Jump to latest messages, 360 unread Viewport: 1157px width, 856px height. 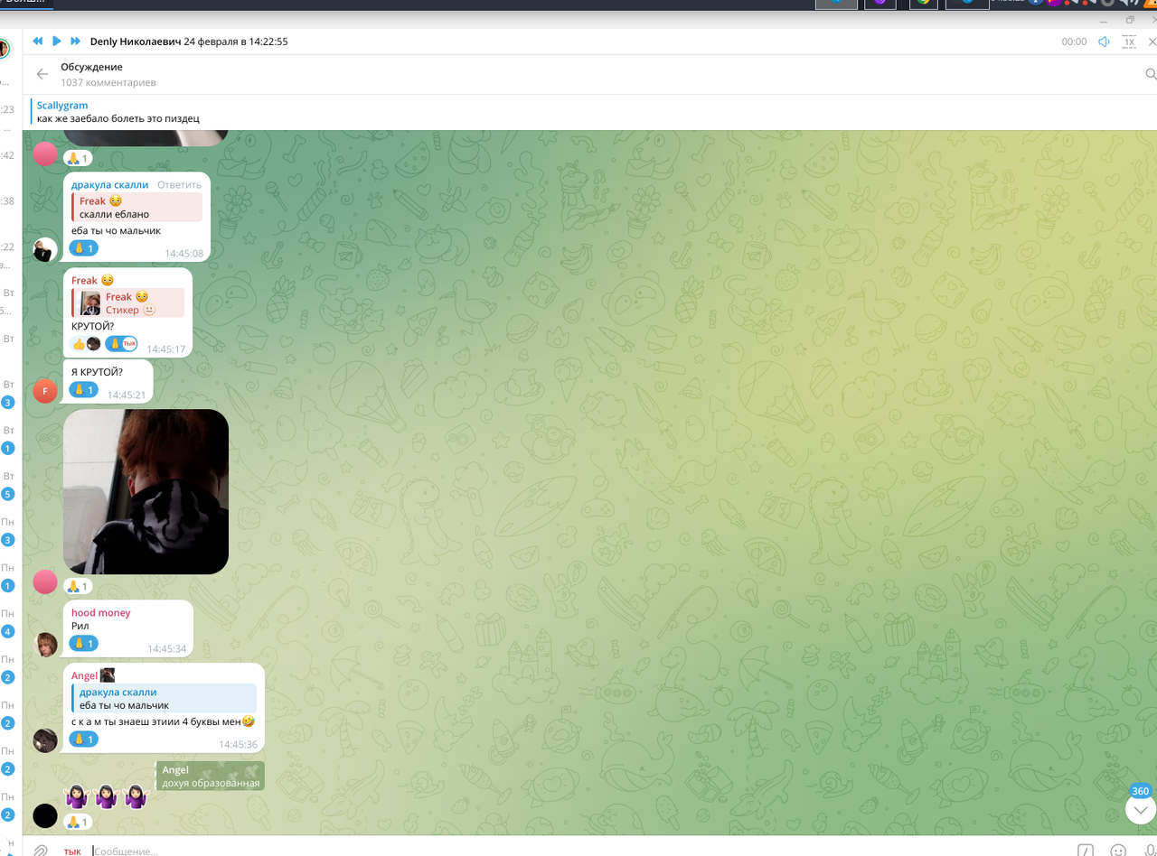[1141, 810]
